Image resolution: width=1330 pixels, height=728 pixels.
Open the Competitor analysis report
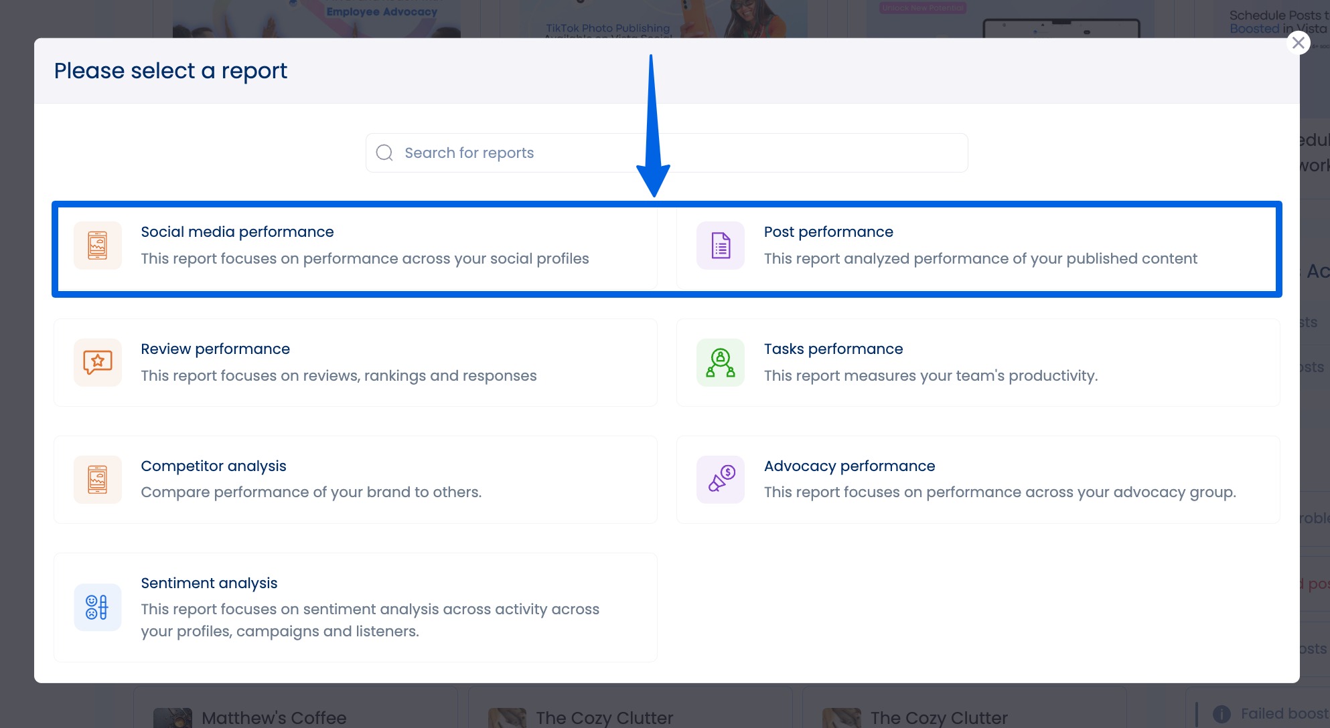tap(355, 479)
